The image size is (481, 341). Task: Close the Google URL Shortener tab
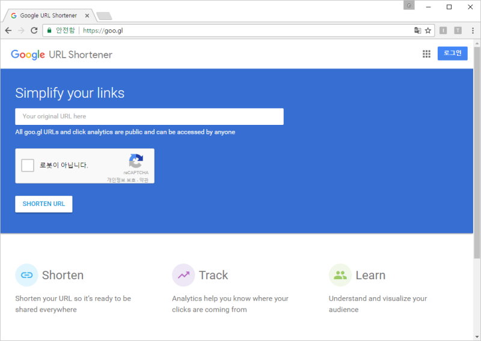[87, 16]
